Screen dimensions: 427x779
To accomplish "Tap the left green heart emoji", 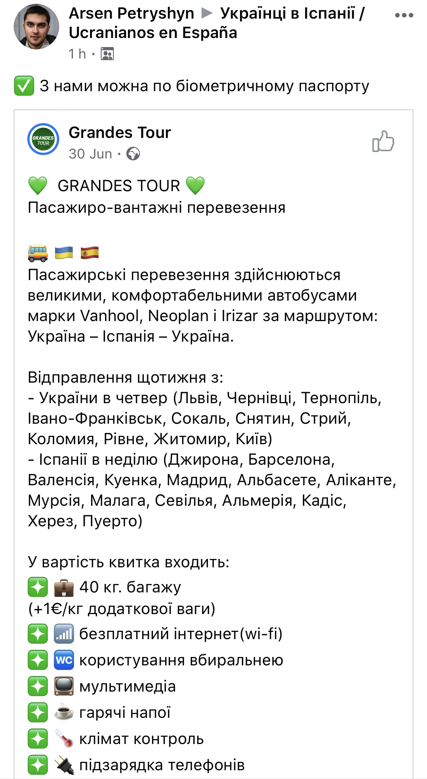I will coord(38,186).
